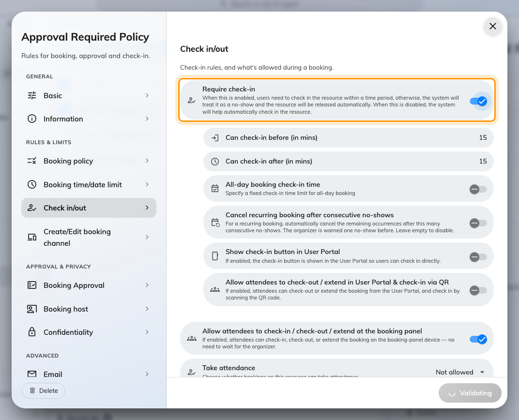Open Create/Edit booking channel label

[77, 238]
